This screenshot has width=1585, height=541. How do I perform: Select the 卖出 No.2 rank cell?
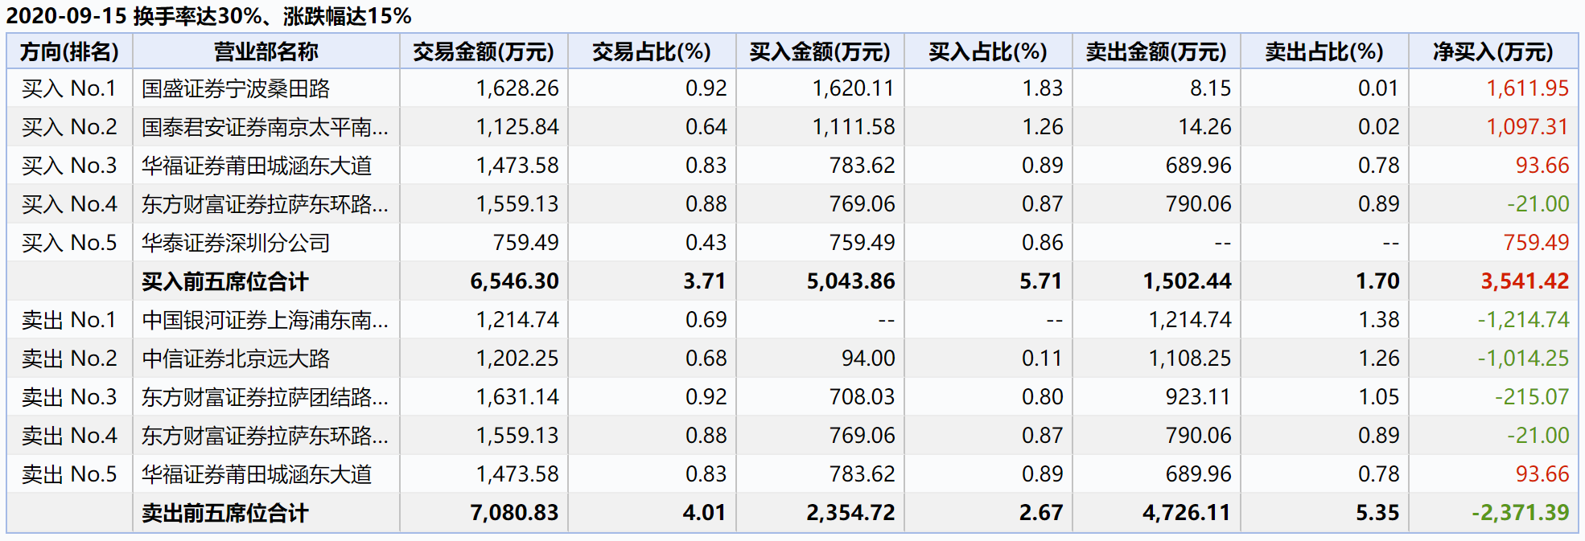[x=69, y=359]
